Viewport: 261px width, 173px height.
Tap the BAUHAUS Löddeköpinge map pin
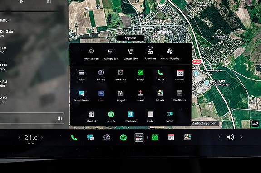point(207,83)
